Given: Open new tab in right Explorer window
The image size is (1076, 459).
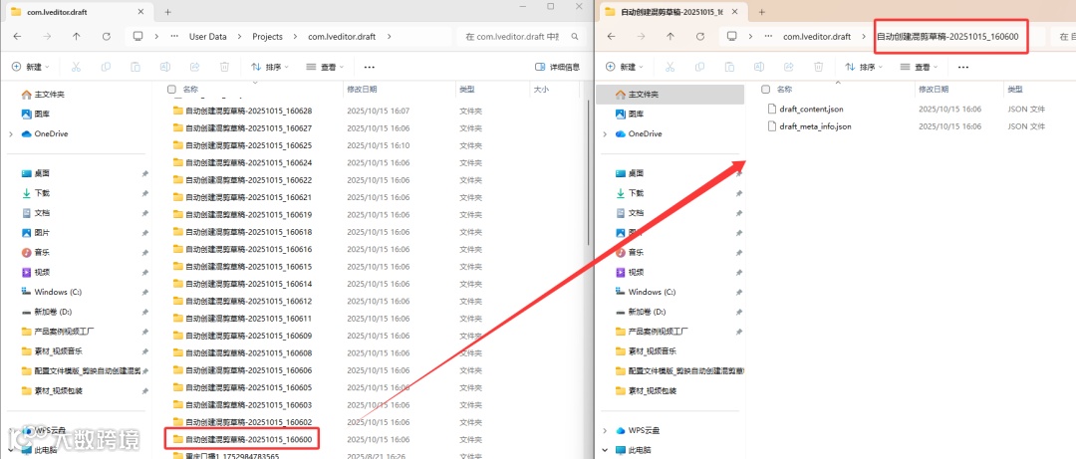Looking at the screenshot, I should click(x=762, y=12).
